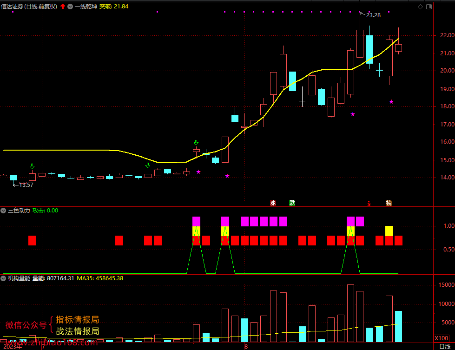Open the 一线乾坤 indicator dropdown
Viewport: 455px width, 350px height.
tap(70, 7)
